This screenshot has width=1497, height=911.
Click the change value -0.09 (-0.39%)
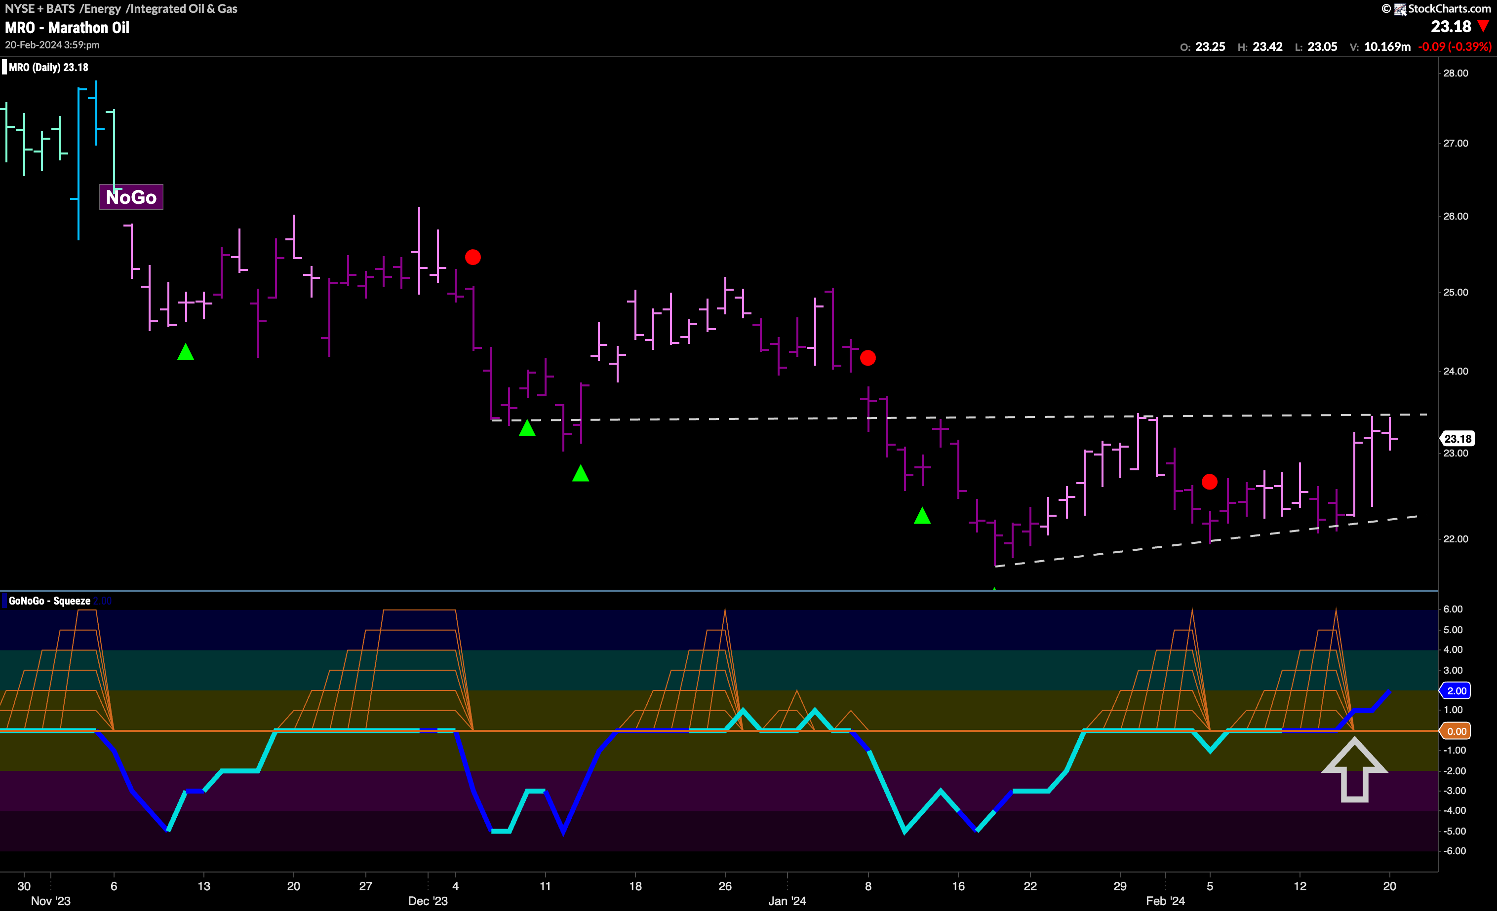[x=1455, y=47]
